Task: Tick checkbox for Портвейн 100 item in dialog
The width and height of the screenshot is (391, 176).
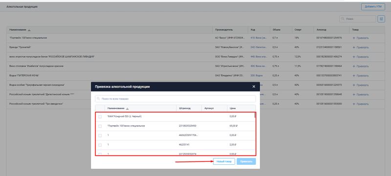Action: click(100, 126)
